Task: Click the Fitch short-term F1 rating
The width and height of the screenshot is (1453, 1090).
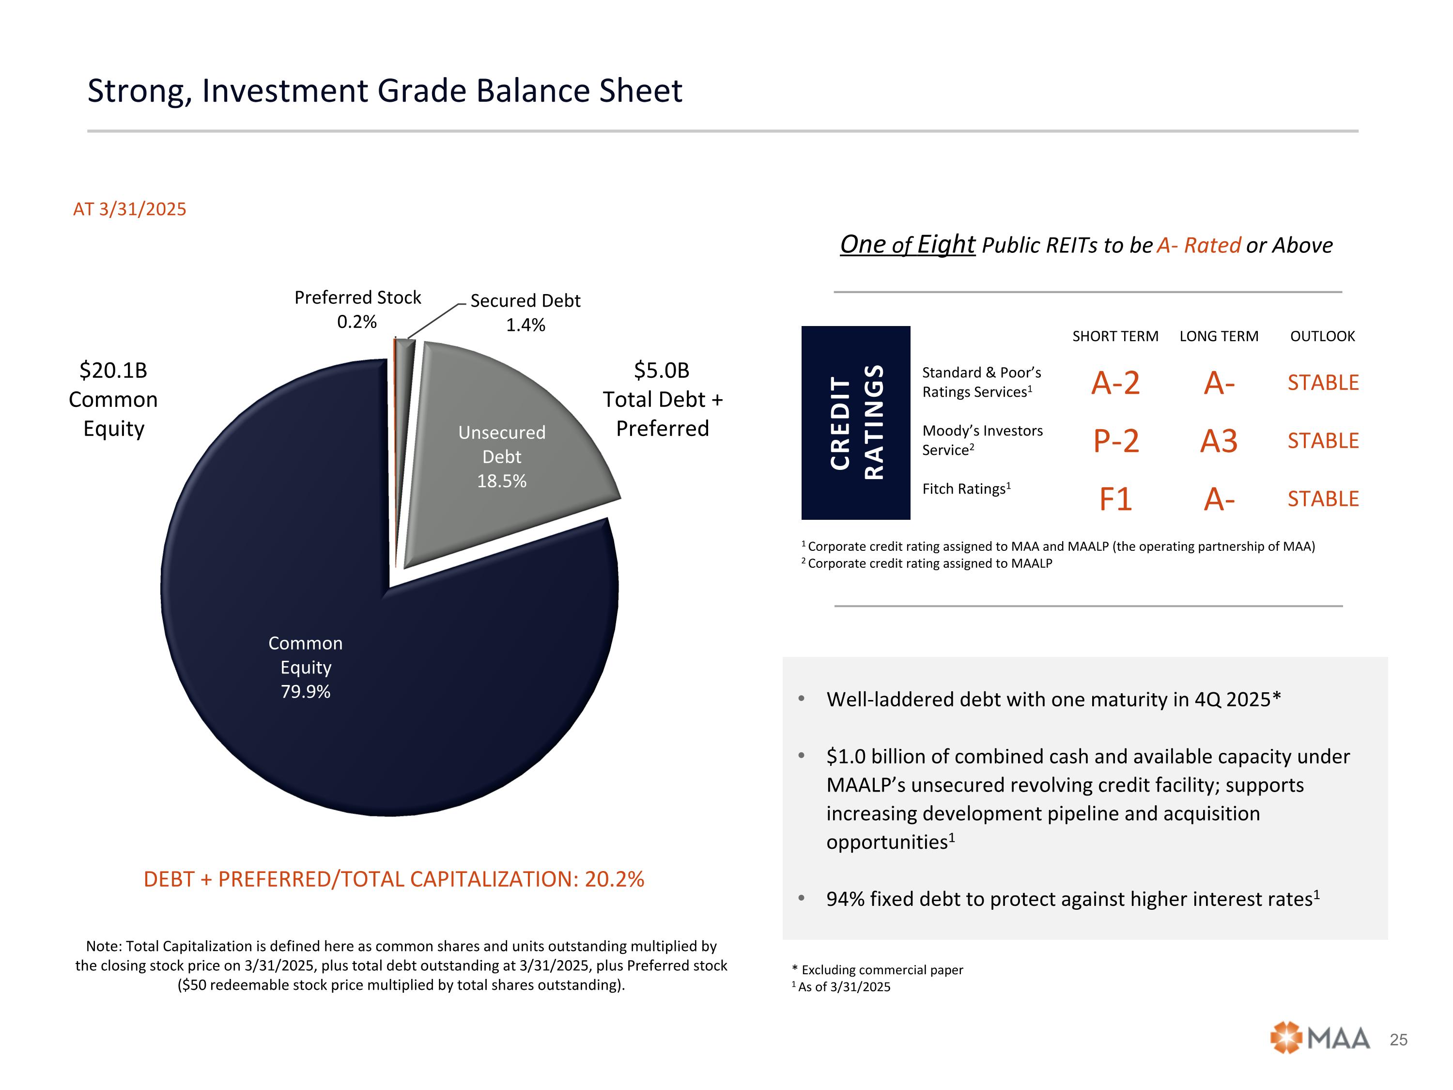Action: tap(1115, 499)
